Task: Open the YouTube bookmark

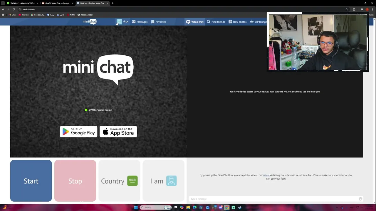Action: tap(23, 15)
